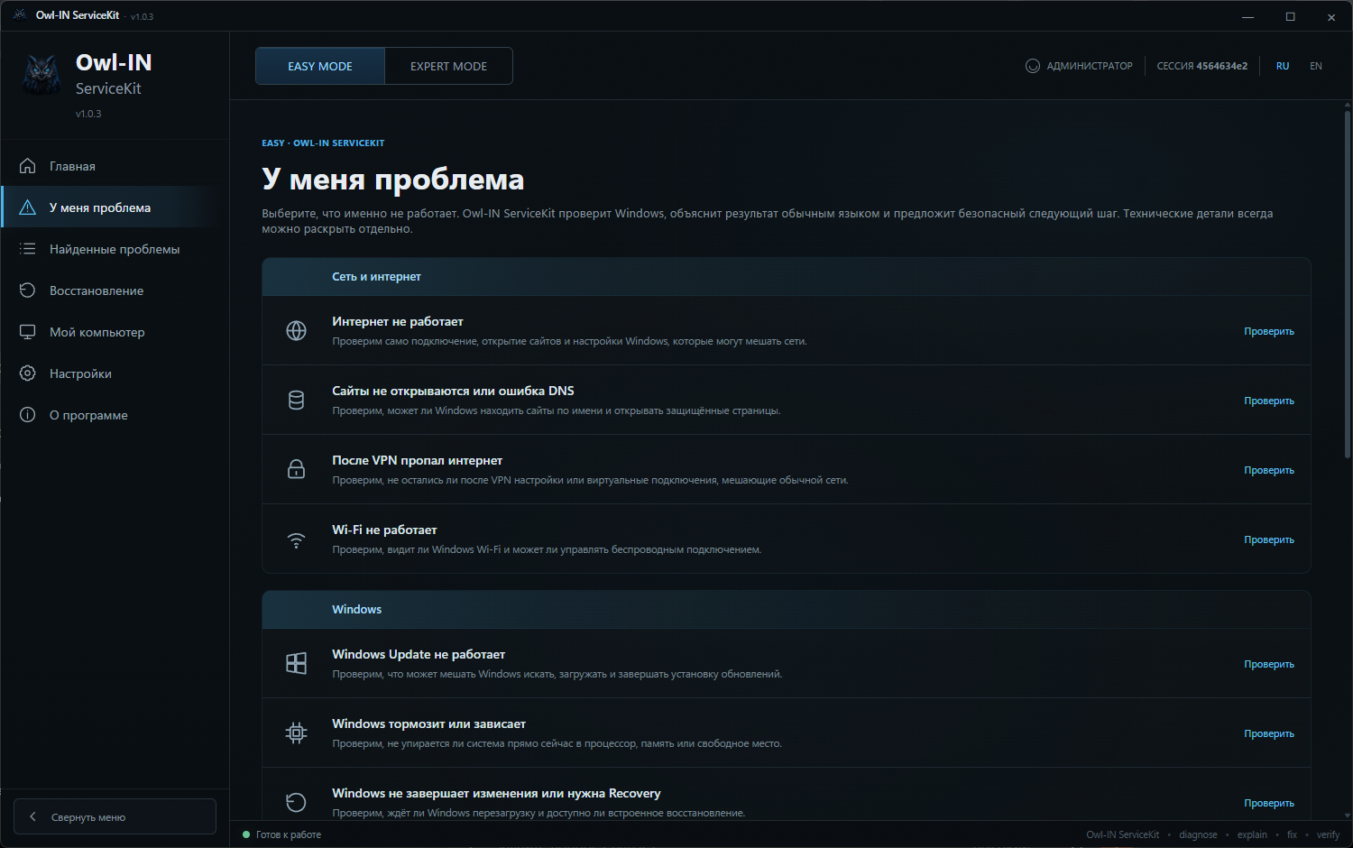Click Проверить for После VPN пропал интернет
This screenshot has height=848, width=1353.
click(1268, 470)
